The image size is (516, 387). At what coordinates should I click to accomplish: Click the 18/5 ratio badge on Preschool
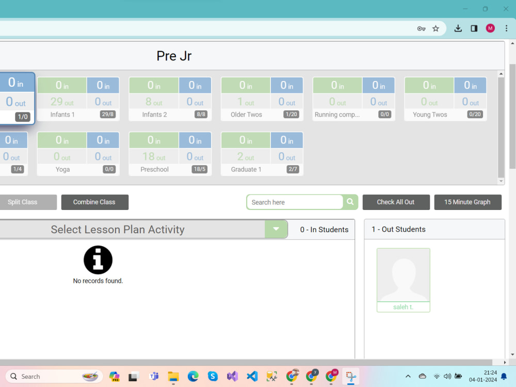[199, 169]
